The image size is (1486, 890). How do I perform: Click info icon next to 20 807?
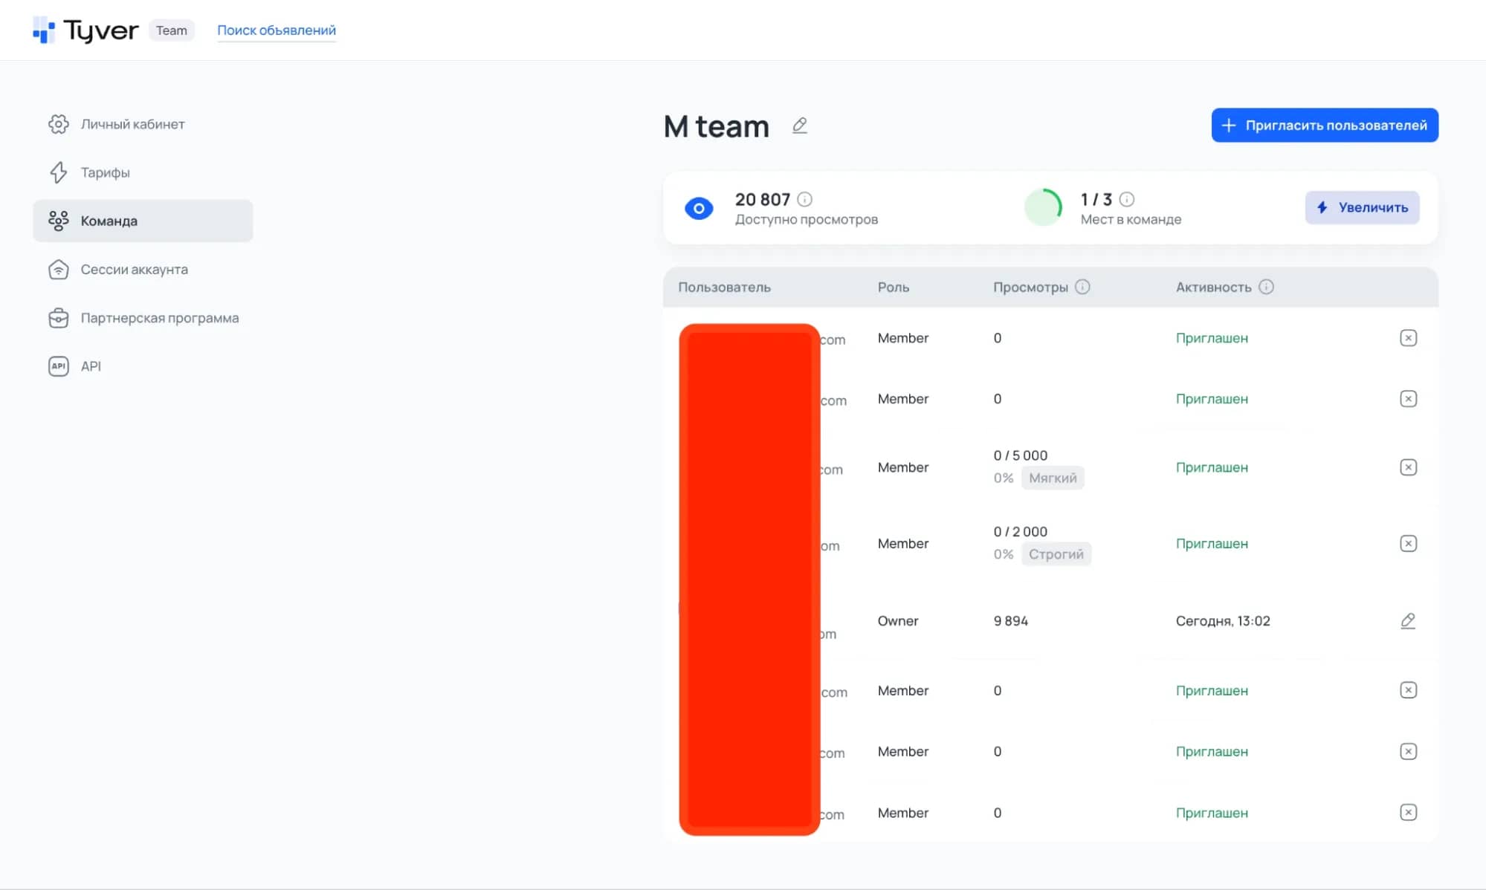[804, 199]
